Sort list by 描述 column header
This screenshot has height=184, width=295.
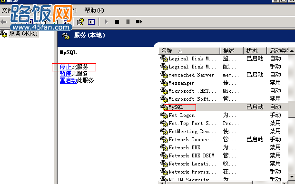click(232, 51)
